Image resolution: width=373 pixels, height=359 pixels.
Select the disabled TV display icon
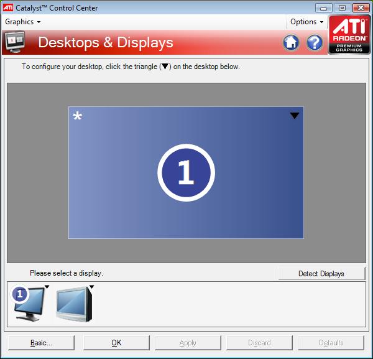click(x=74, y=304)
